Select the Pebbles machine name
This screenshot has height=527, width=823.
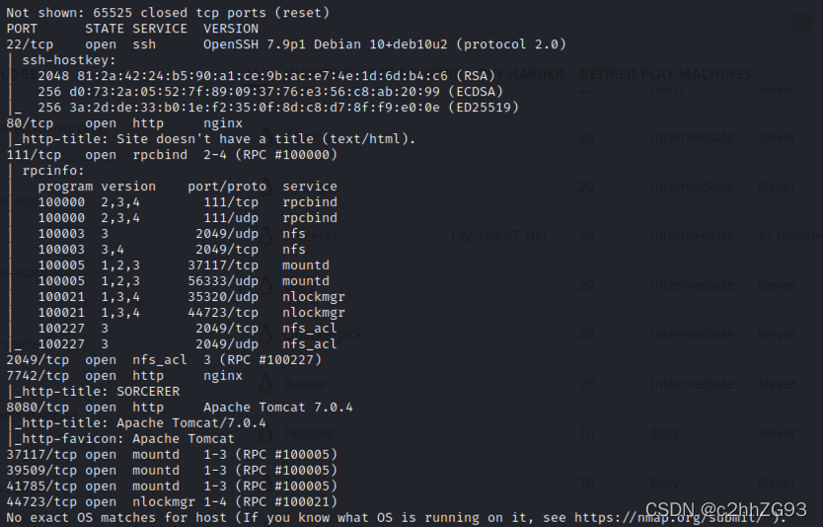point(308,433)
